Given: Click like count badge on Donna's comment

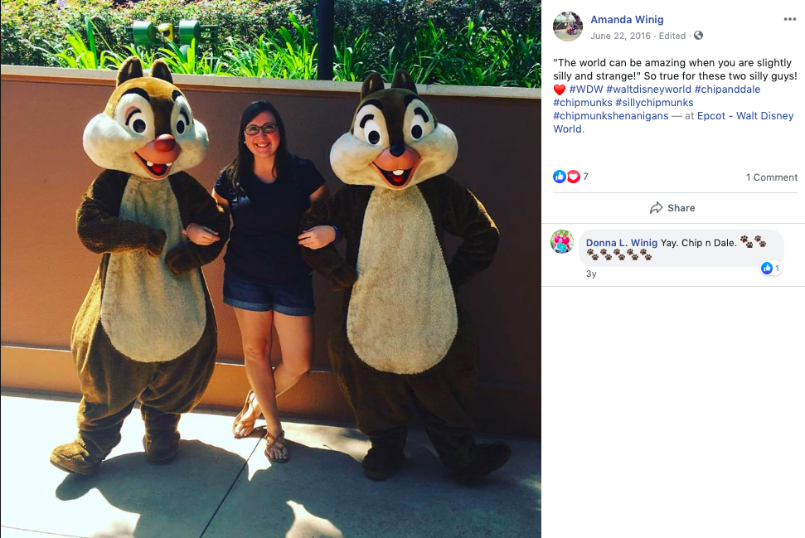Looking at the screenshot, I should coord(771,268).
